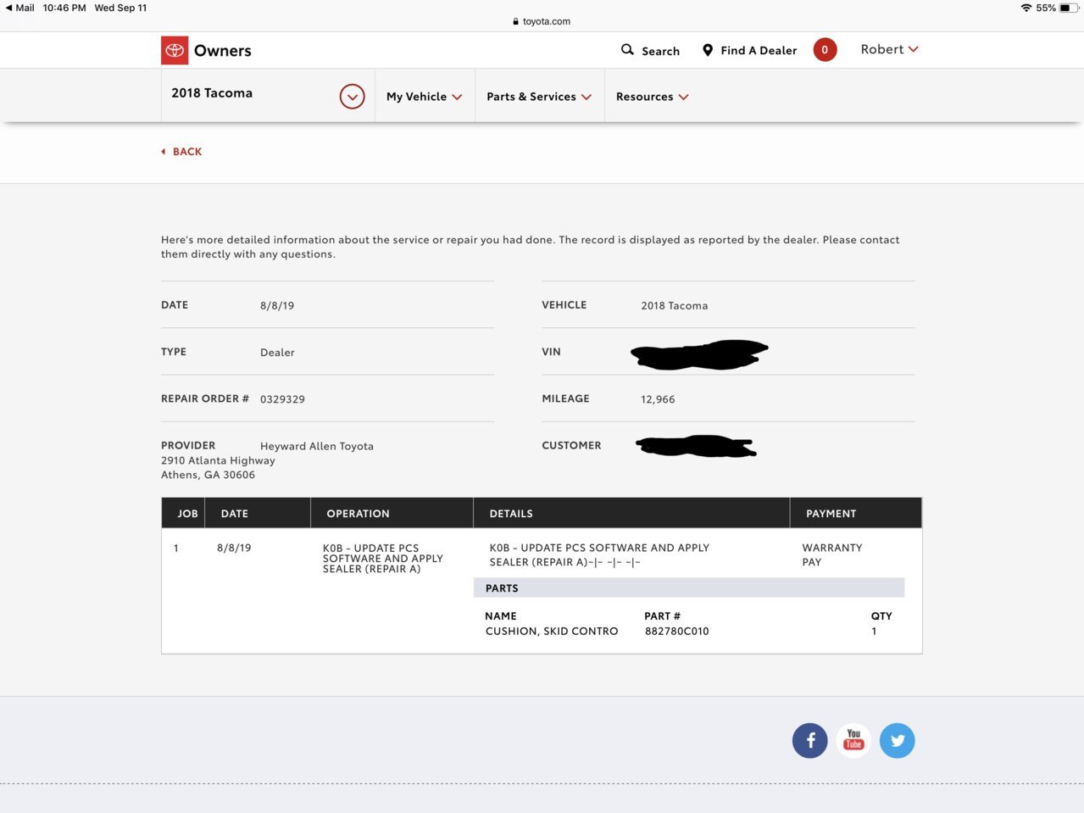Select the vehicle value 2018 Tacoma
This screenshot has width=1084, height=813.
point(675,306)
